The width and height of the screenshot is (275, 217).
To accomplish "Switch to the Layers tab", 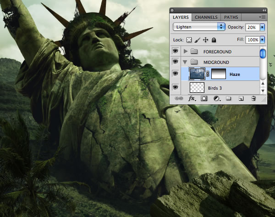I will click(x=181, y=17).
